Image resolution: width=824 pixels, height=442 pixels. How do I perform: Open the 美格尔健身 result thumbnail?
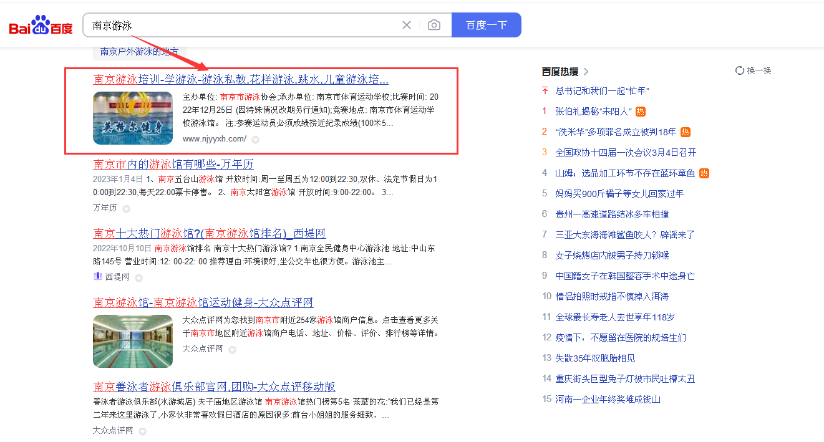[x=133, y=118]
